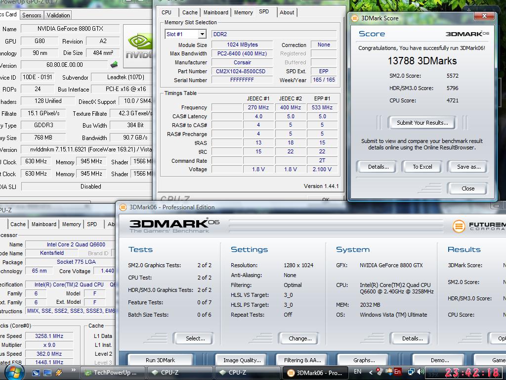Viewport: 506px width, 380px height.
Task: Click the DDR2 memory type field
Action: pyautogui.click(x=274, y=34)
